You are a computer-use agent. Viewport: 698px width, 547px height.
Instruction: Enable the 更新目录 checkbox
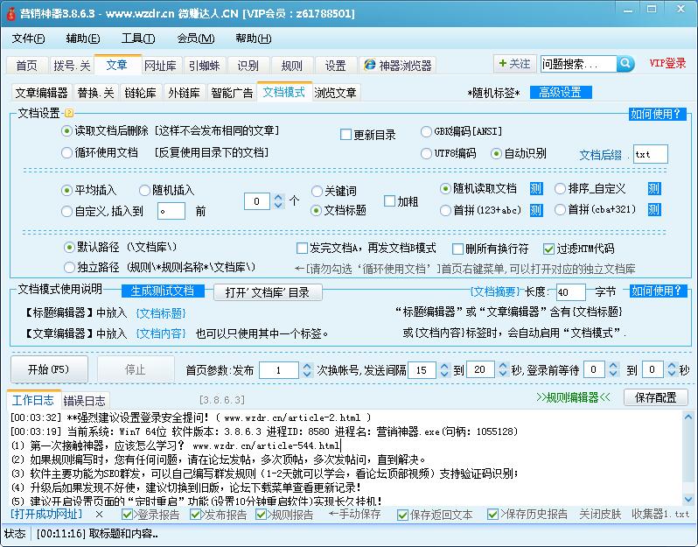click(346, 135)
